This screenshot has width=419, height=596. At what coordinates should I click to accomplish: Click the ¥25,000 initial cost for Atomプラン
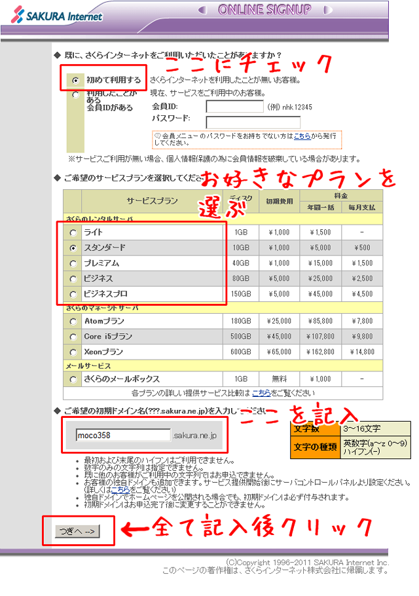(x=279, y=321)
